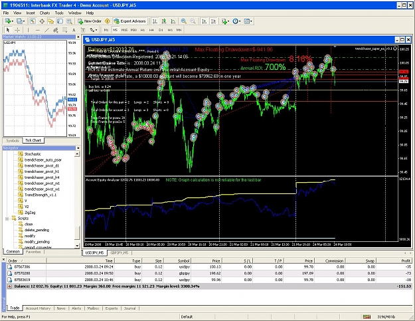The height and width of the screenshot is (321, 415).
Task: Click Navigator scrollbar down arrow
Action: click(x=77, y=246)
